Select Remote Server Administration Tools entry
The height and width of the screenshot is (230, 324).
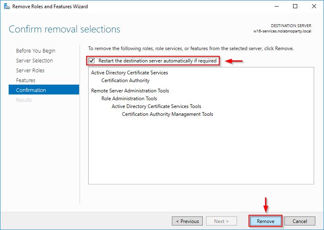[130, 91]
